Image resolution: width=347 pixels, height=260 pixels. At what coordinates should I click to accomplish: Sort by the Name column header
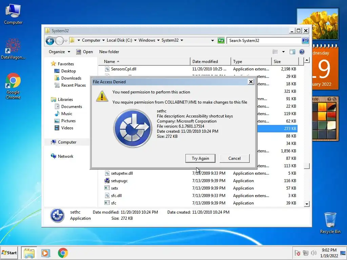[x=144, y=62]
